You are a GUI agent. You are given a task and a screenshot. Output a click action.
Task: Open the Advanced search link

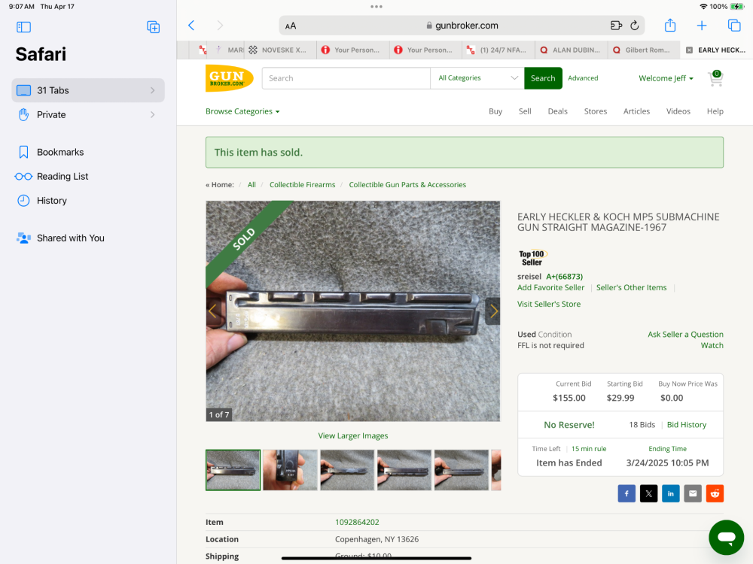coord(583,78)
